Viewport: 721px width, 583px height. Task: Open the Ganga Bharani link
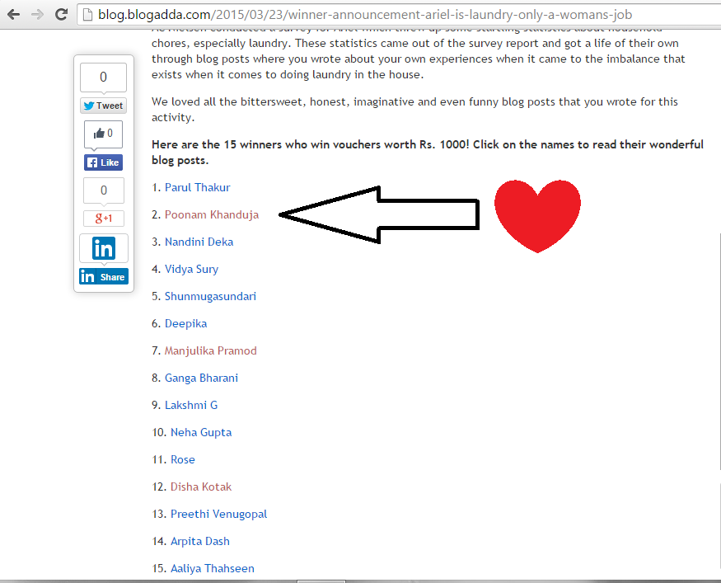(201, 378)
